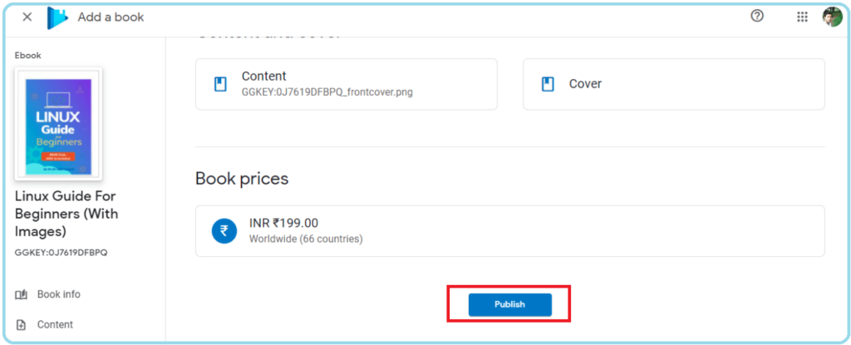This screenshot has width=851, height=345.
Task: Close the Add a book dialog
Action: [x=27, y=17]
